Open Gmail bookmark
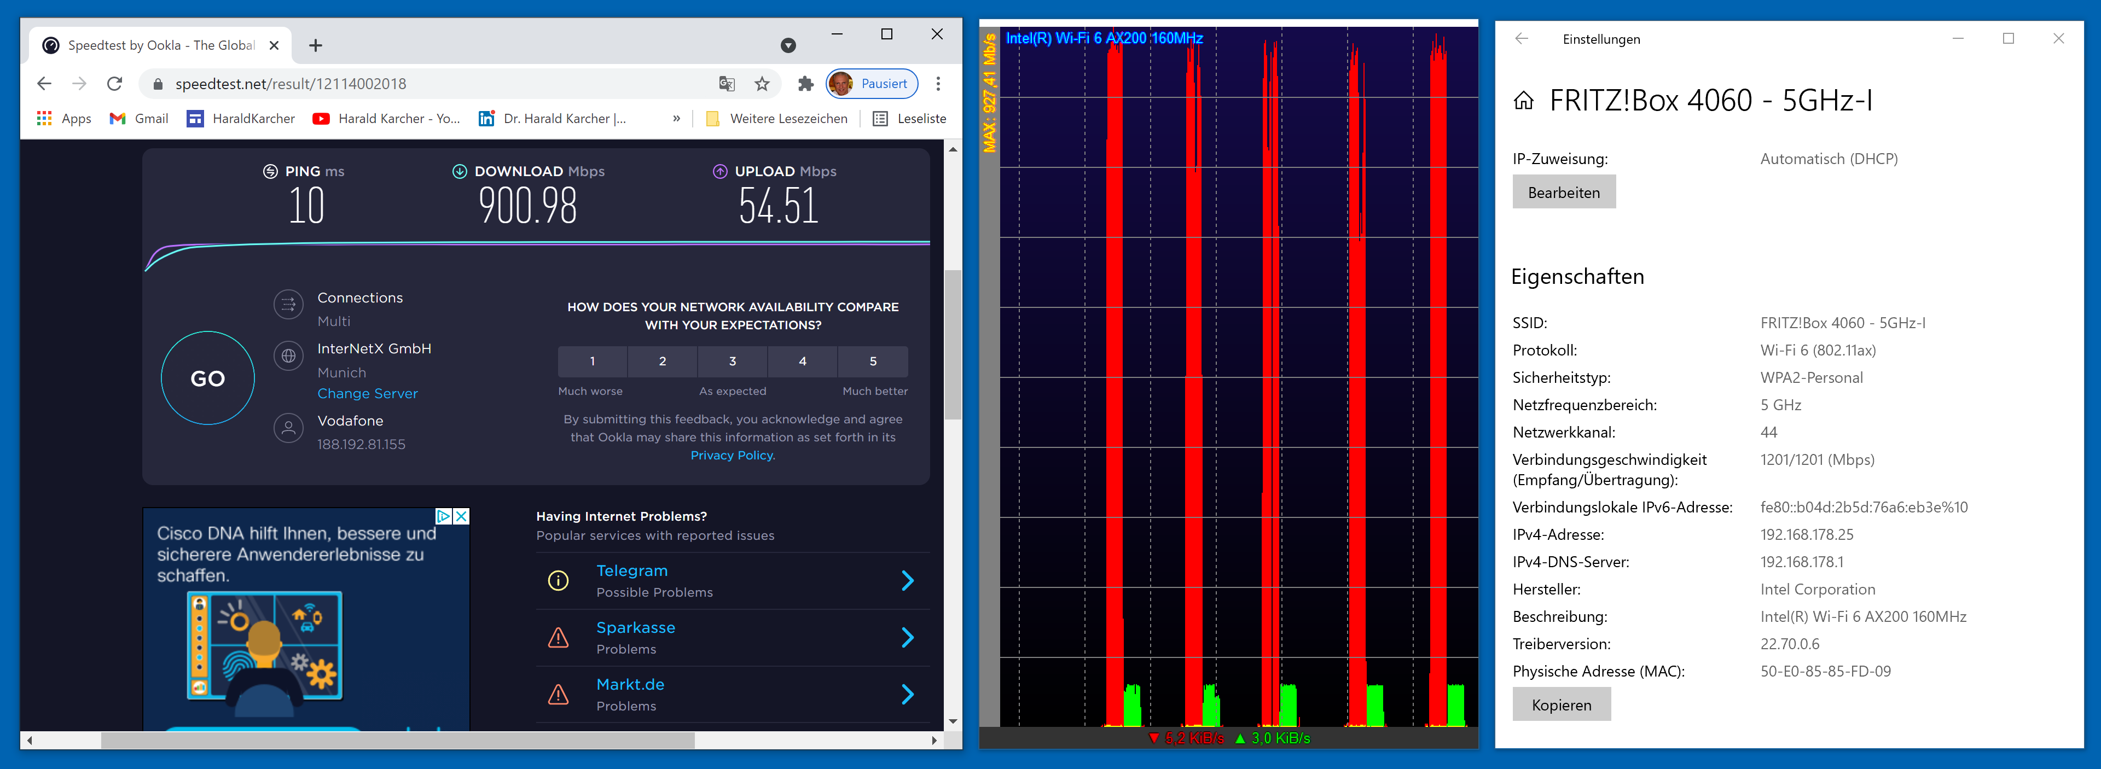 point(140,119)
